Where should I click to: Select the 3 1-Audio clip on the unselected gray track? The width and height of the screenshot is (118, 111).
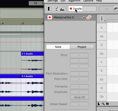pyautogui.click(x=32, y=54)
